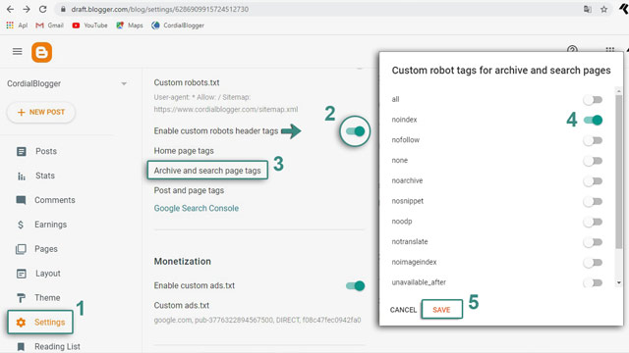Create a post with NEW POST button
The width and height of the screenshot is (629, 353).
point(41,112)
